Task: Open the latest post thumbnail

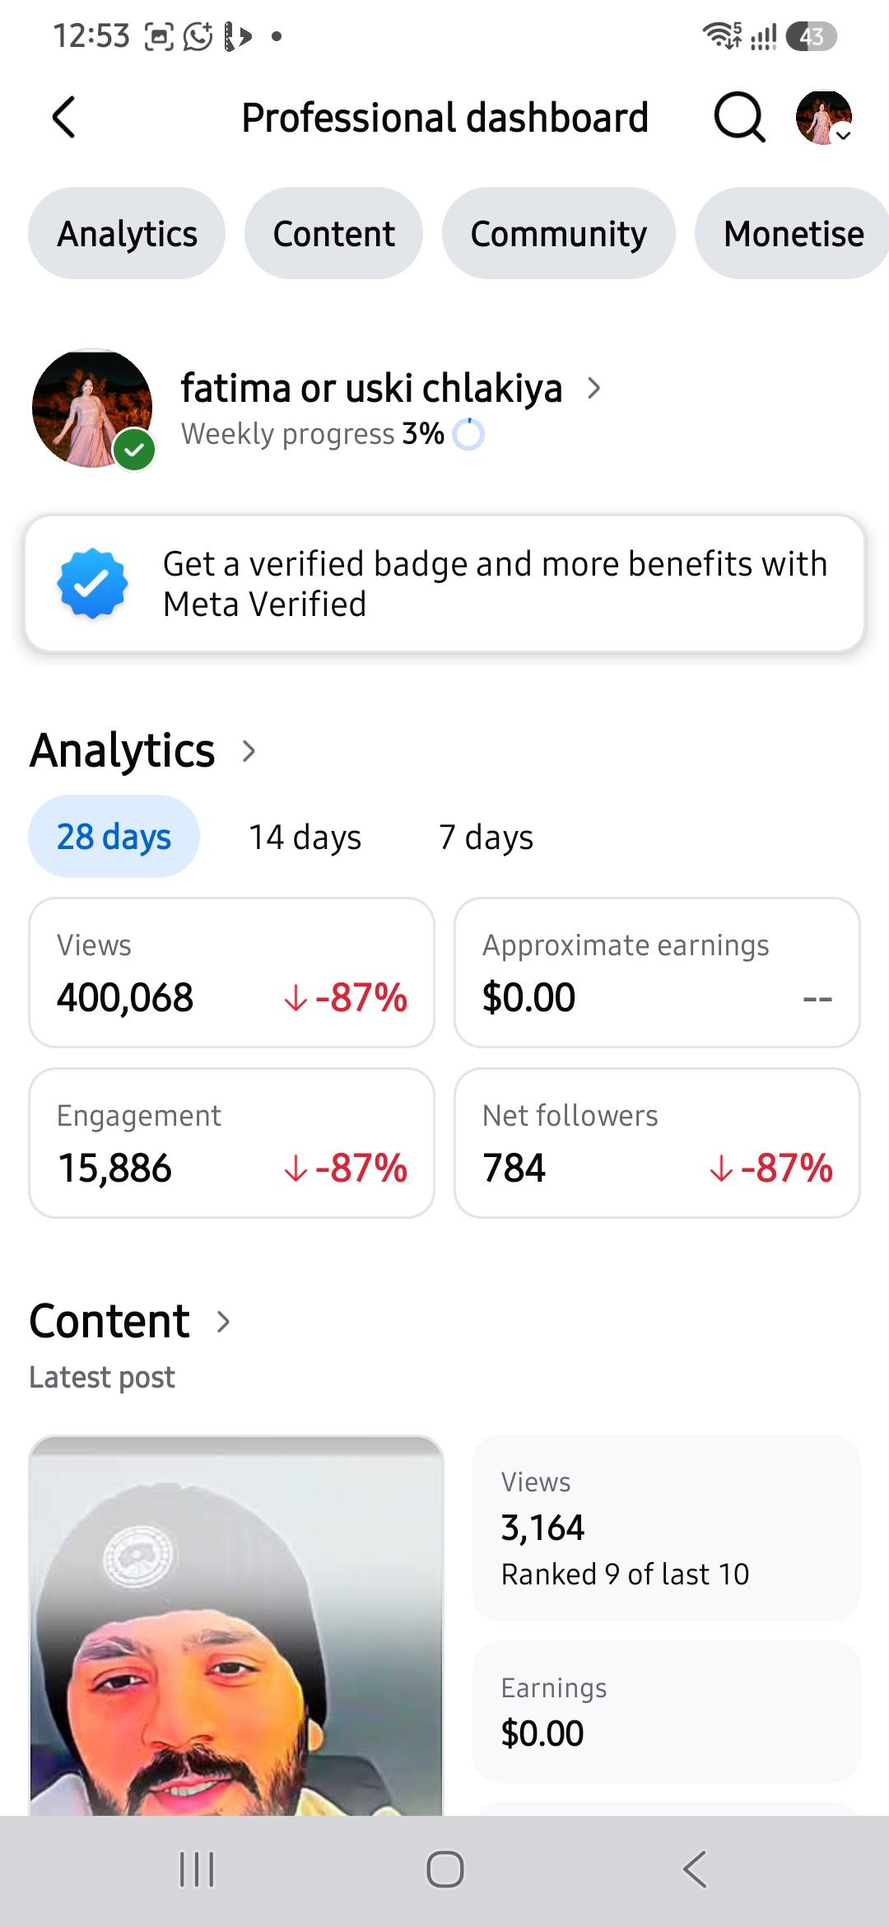Action: [x=236, y=1626]
